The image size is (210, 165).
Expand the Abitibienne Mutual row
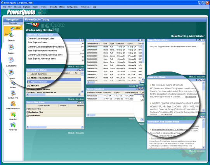tap(28, 78)
